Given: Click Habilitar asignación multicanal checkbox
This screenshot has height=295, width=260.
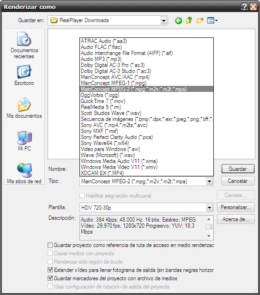Looking at the screenshot, I should coord(82,195).
